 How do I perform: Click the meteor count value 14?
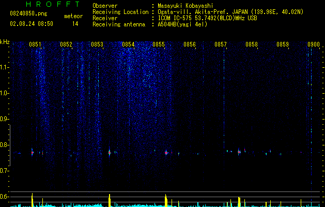[x=75, y=24]
